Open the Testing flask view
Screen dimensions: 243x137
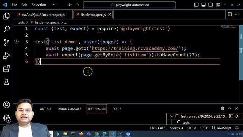point(6,82)
